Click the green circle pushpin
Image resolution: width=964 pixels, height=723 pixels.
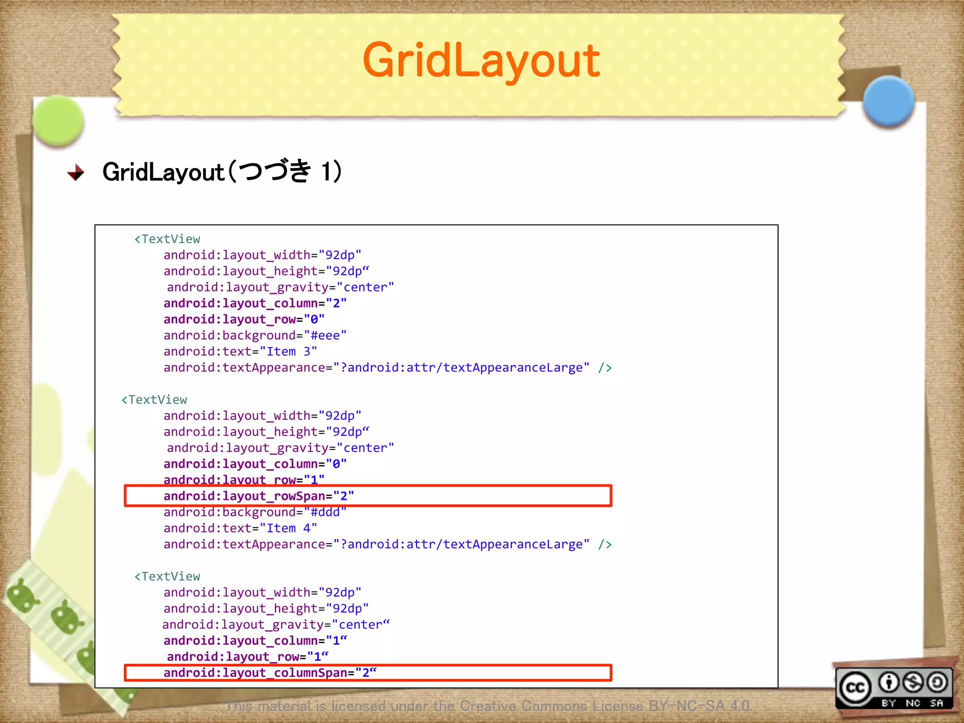click(58, 121)
